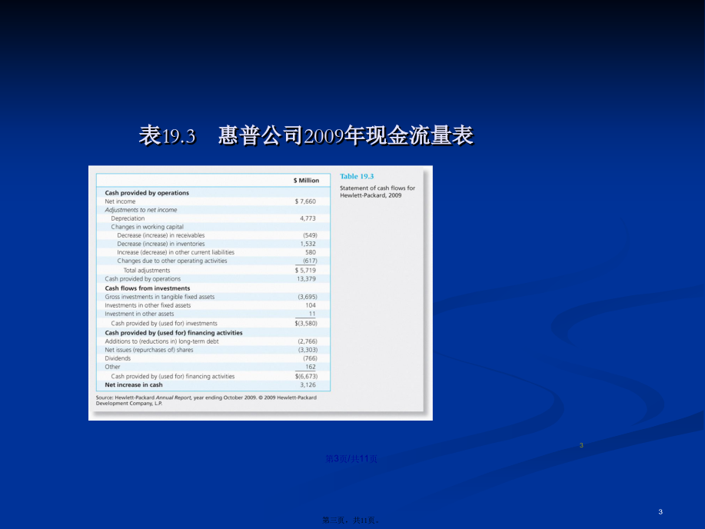Select "Cash flows from investments" heading
705x529 pixels.
tap(148, 289)
